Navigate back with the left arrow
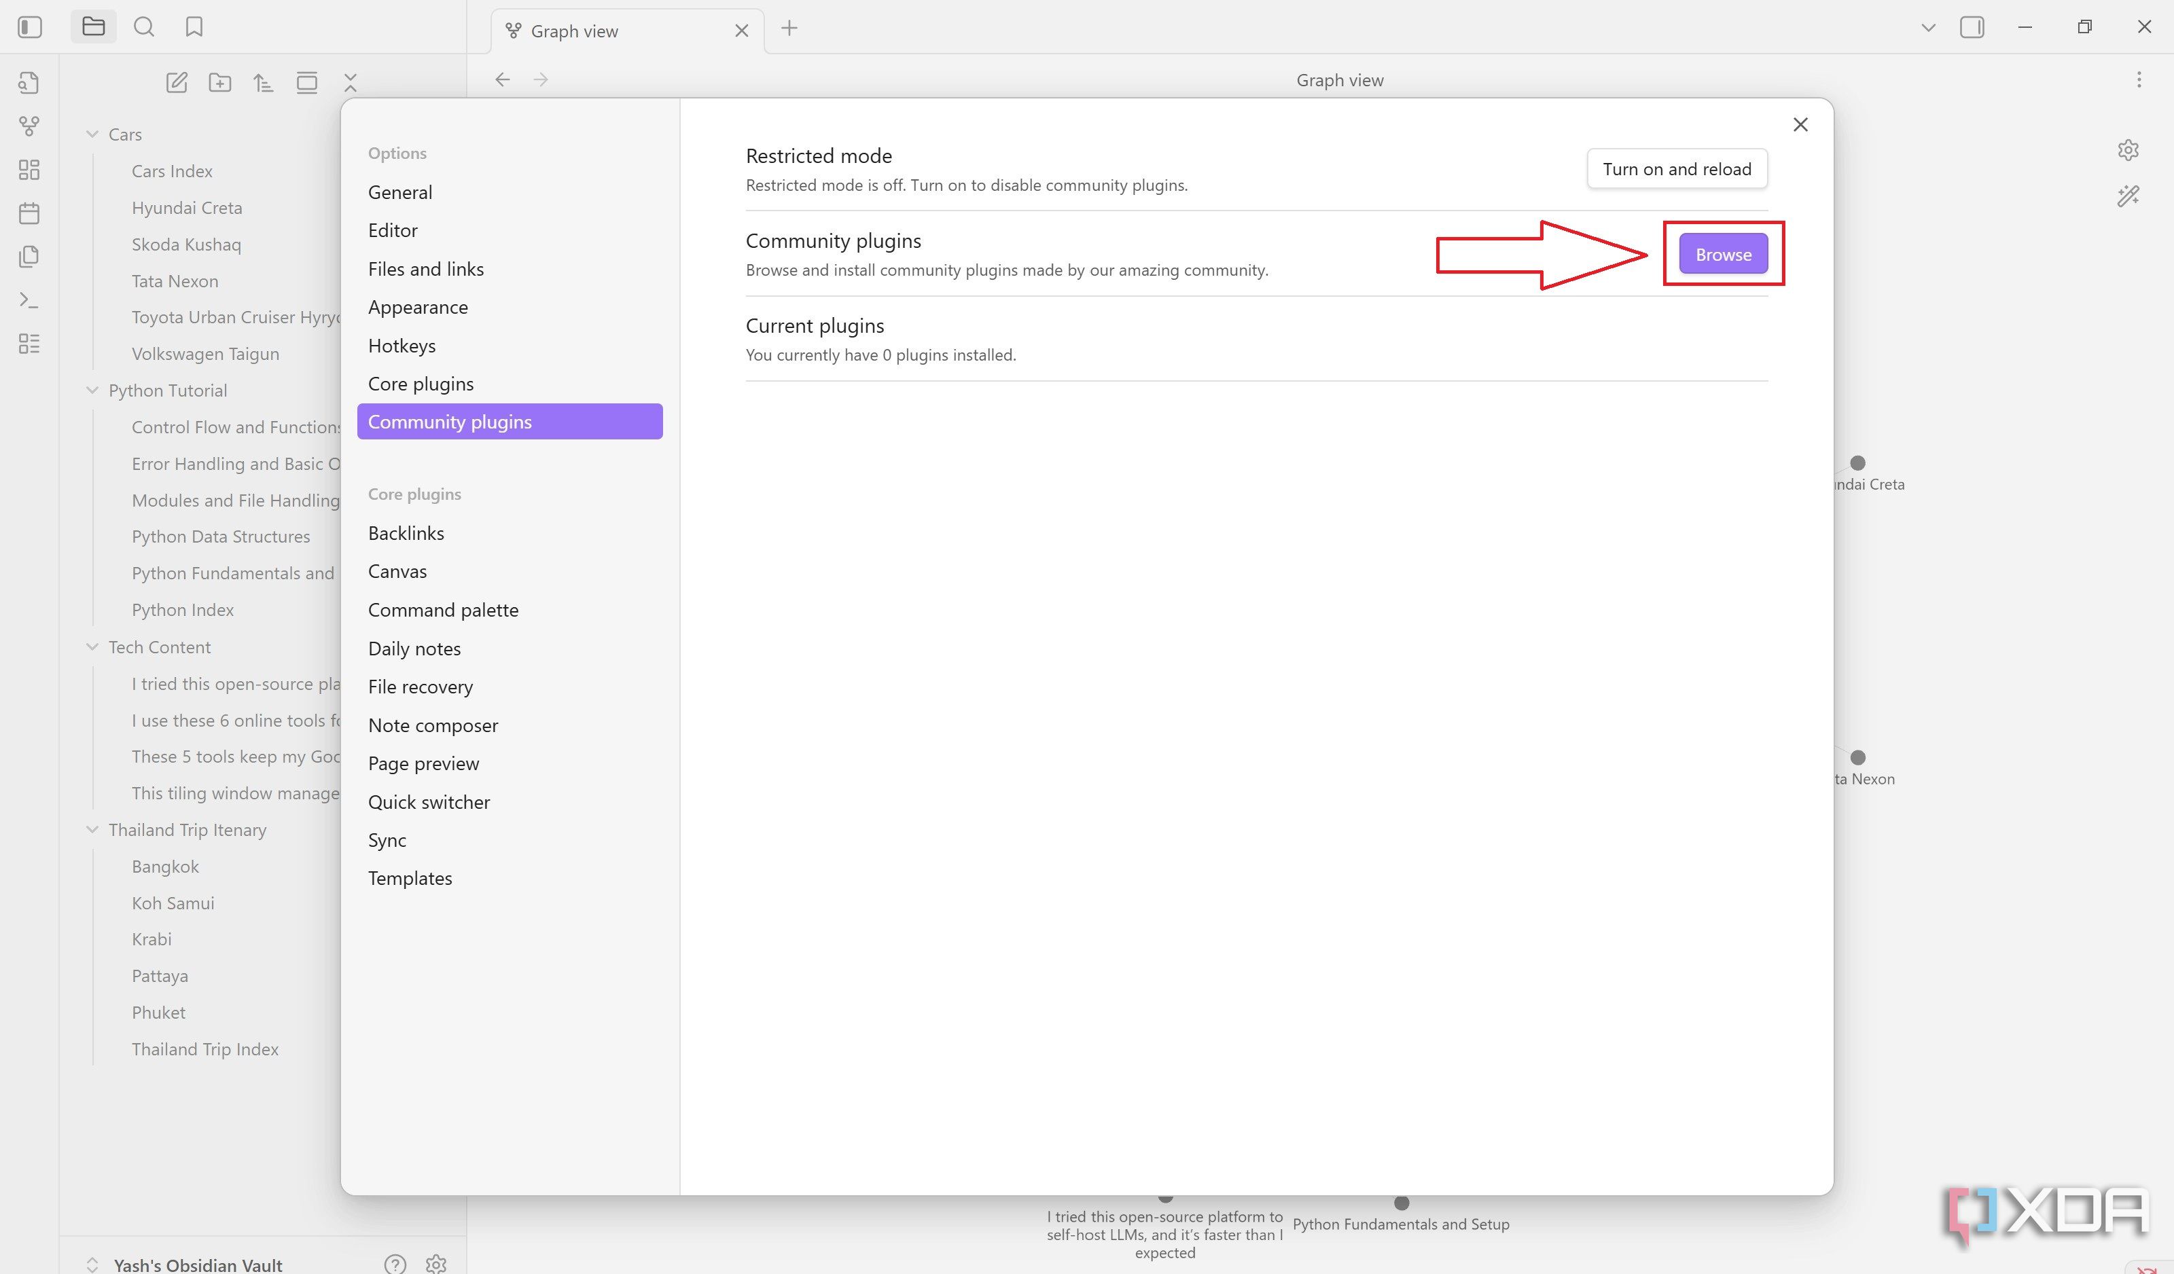This screenshot has height=1274, width=2174. (x=502, y=79)
